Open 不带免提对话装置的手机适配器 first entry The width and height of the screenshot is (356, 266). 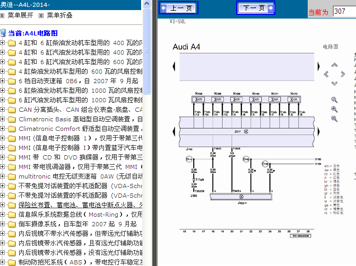80,186
